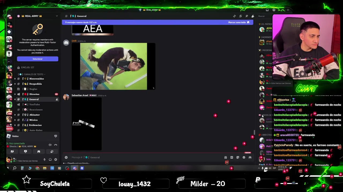Image resolution: width=343 pixels, height=192 pixels.
Task: Click the help question mark in title bar
Action: (274, 10)
